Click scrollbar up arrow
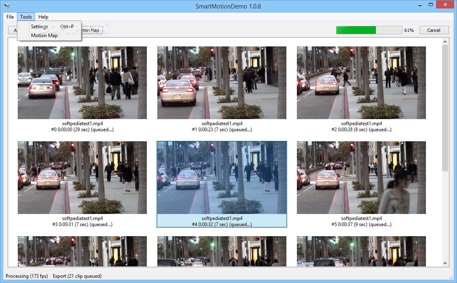Image resolution: width=457 pixels, height=283 pixels. [x=445, y=42]
